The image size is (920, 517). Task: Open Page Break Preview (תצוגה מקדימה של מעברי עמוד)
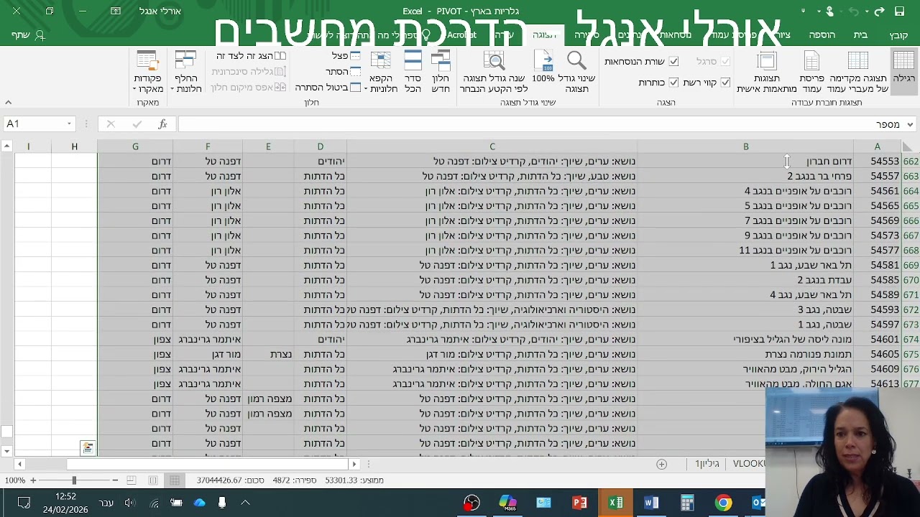click(x=858, y=72)
